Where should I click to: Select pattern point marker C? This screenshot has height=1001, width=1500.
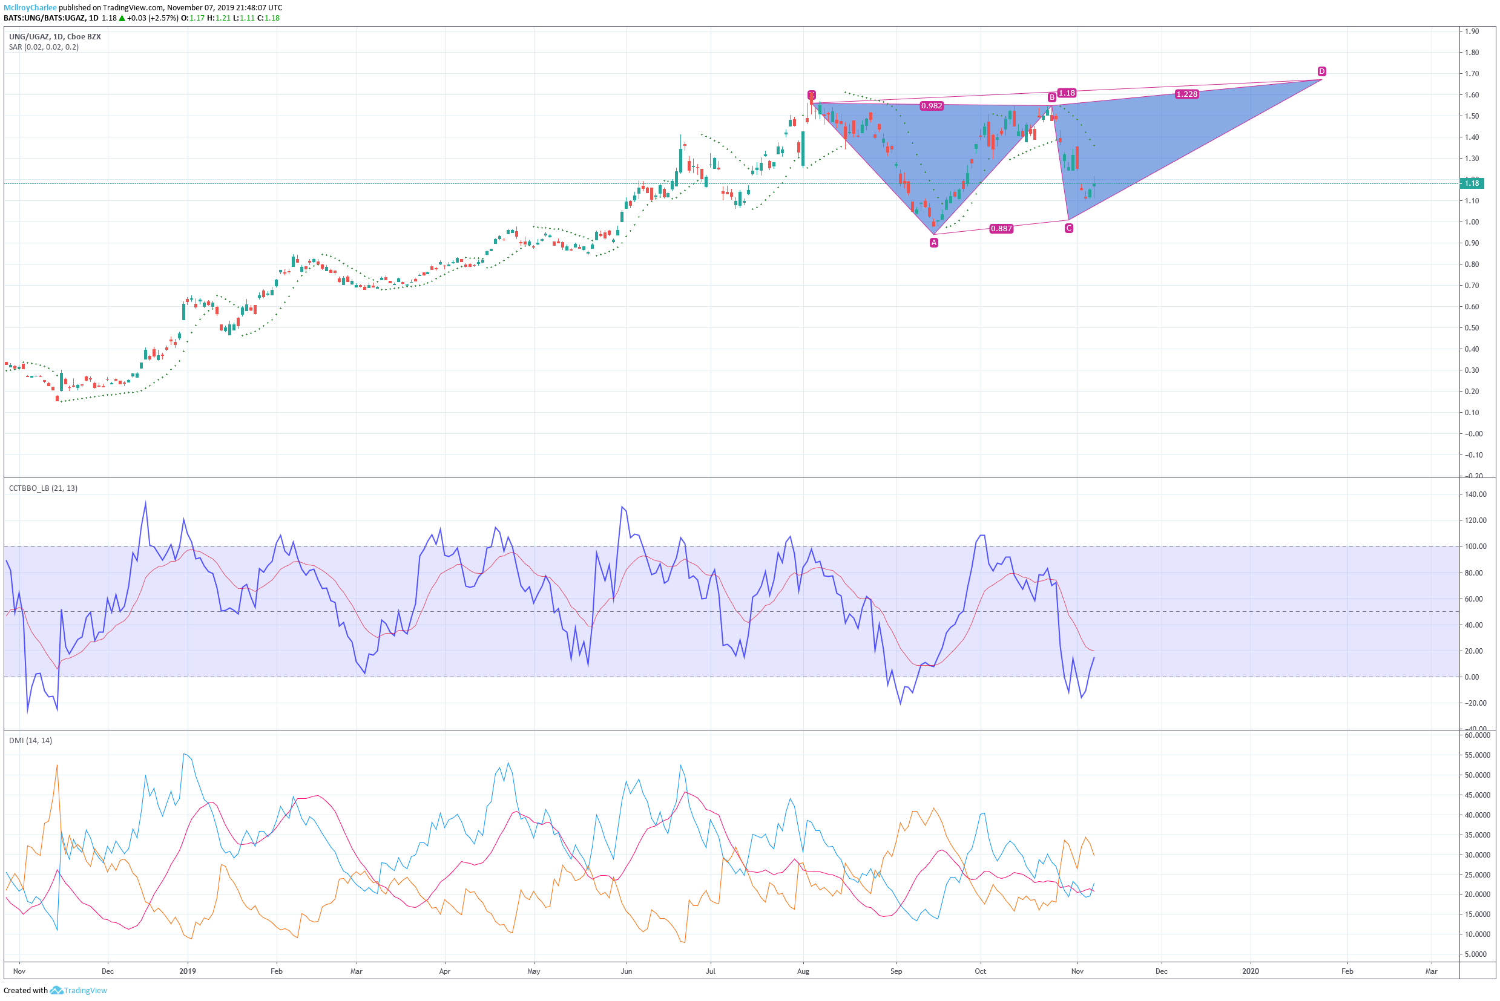(x=1069, y=228)
